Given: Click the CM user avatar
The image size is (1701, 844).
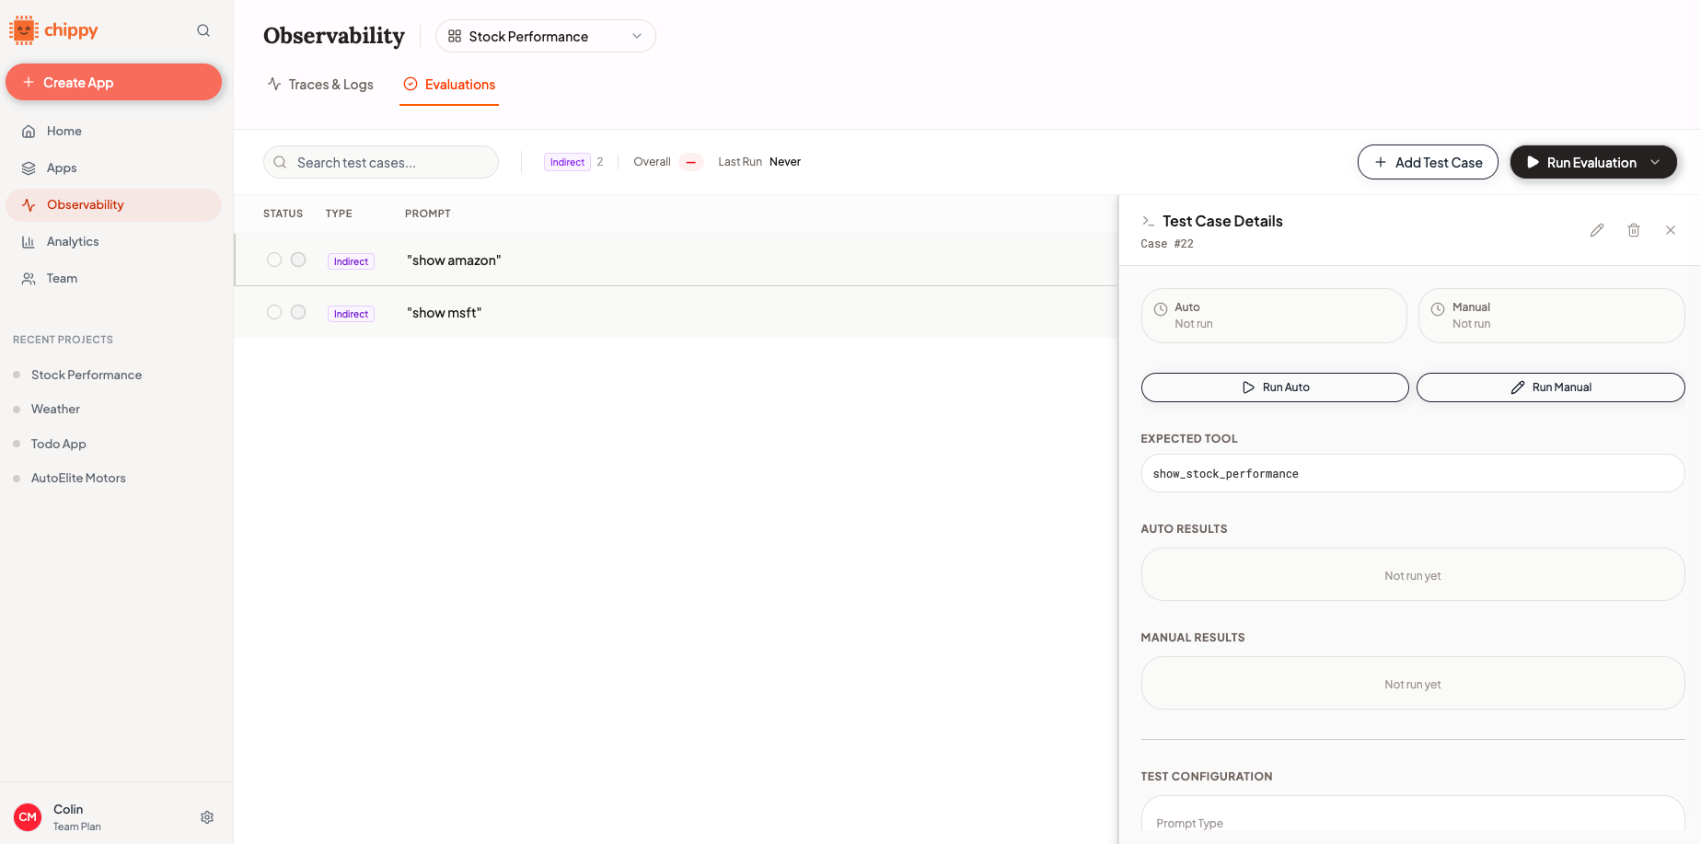Looking at the screenshot, I should 28,817.
